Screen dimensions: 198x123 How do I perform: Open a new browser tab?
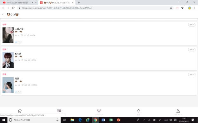click(79, 3)
